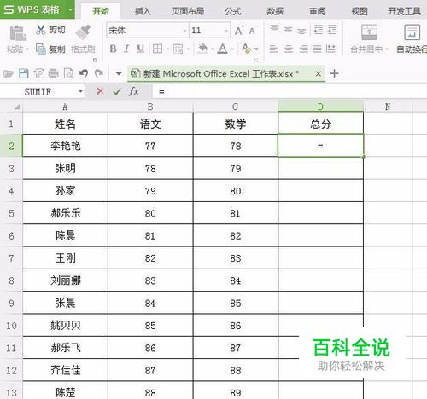Image resolution: width=427 pixels, height=399 pixels.
Task: Close the workbook document tab
Action: tap(319, 74)
